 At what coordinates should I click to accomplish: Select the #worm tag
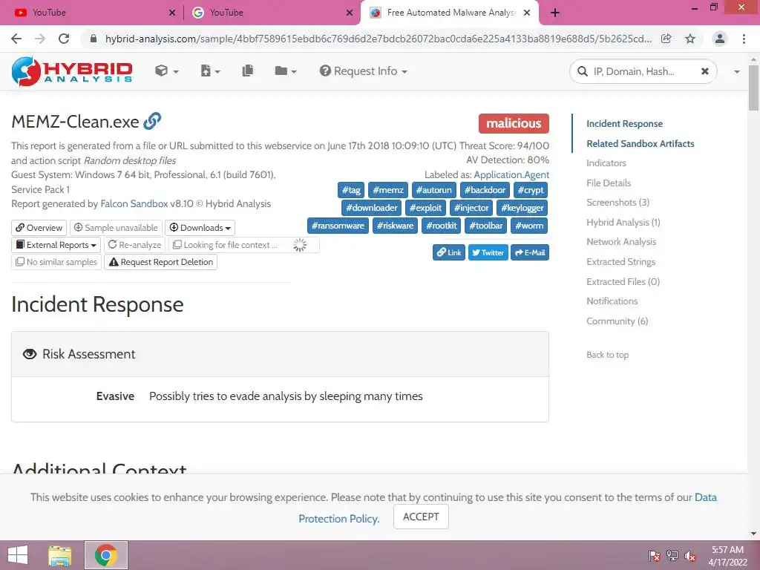tap(528, 226)
